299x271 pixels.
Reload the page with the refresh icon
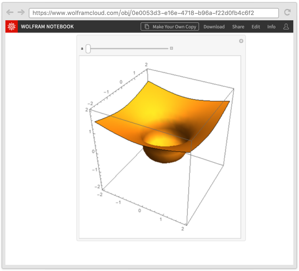[x=287, y=12]
